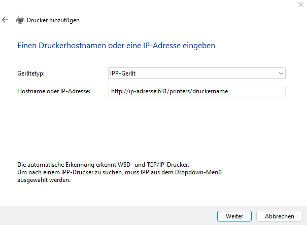307x225 pixels.
Task: Click the printer icon beside Drucker hinzufügen
Action: click(20, 20)
